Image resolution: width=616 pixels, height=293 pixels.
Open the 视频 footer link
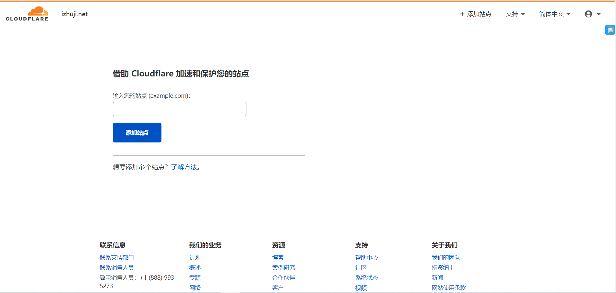click(x=361, y=288)
